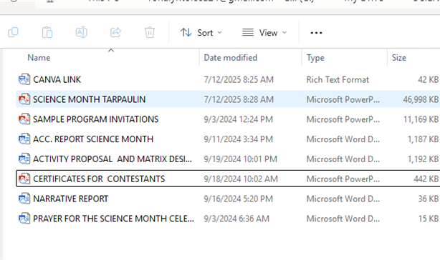Sort by the Type column header
Screen dimensions: 440x260
(x=315, y=58)
